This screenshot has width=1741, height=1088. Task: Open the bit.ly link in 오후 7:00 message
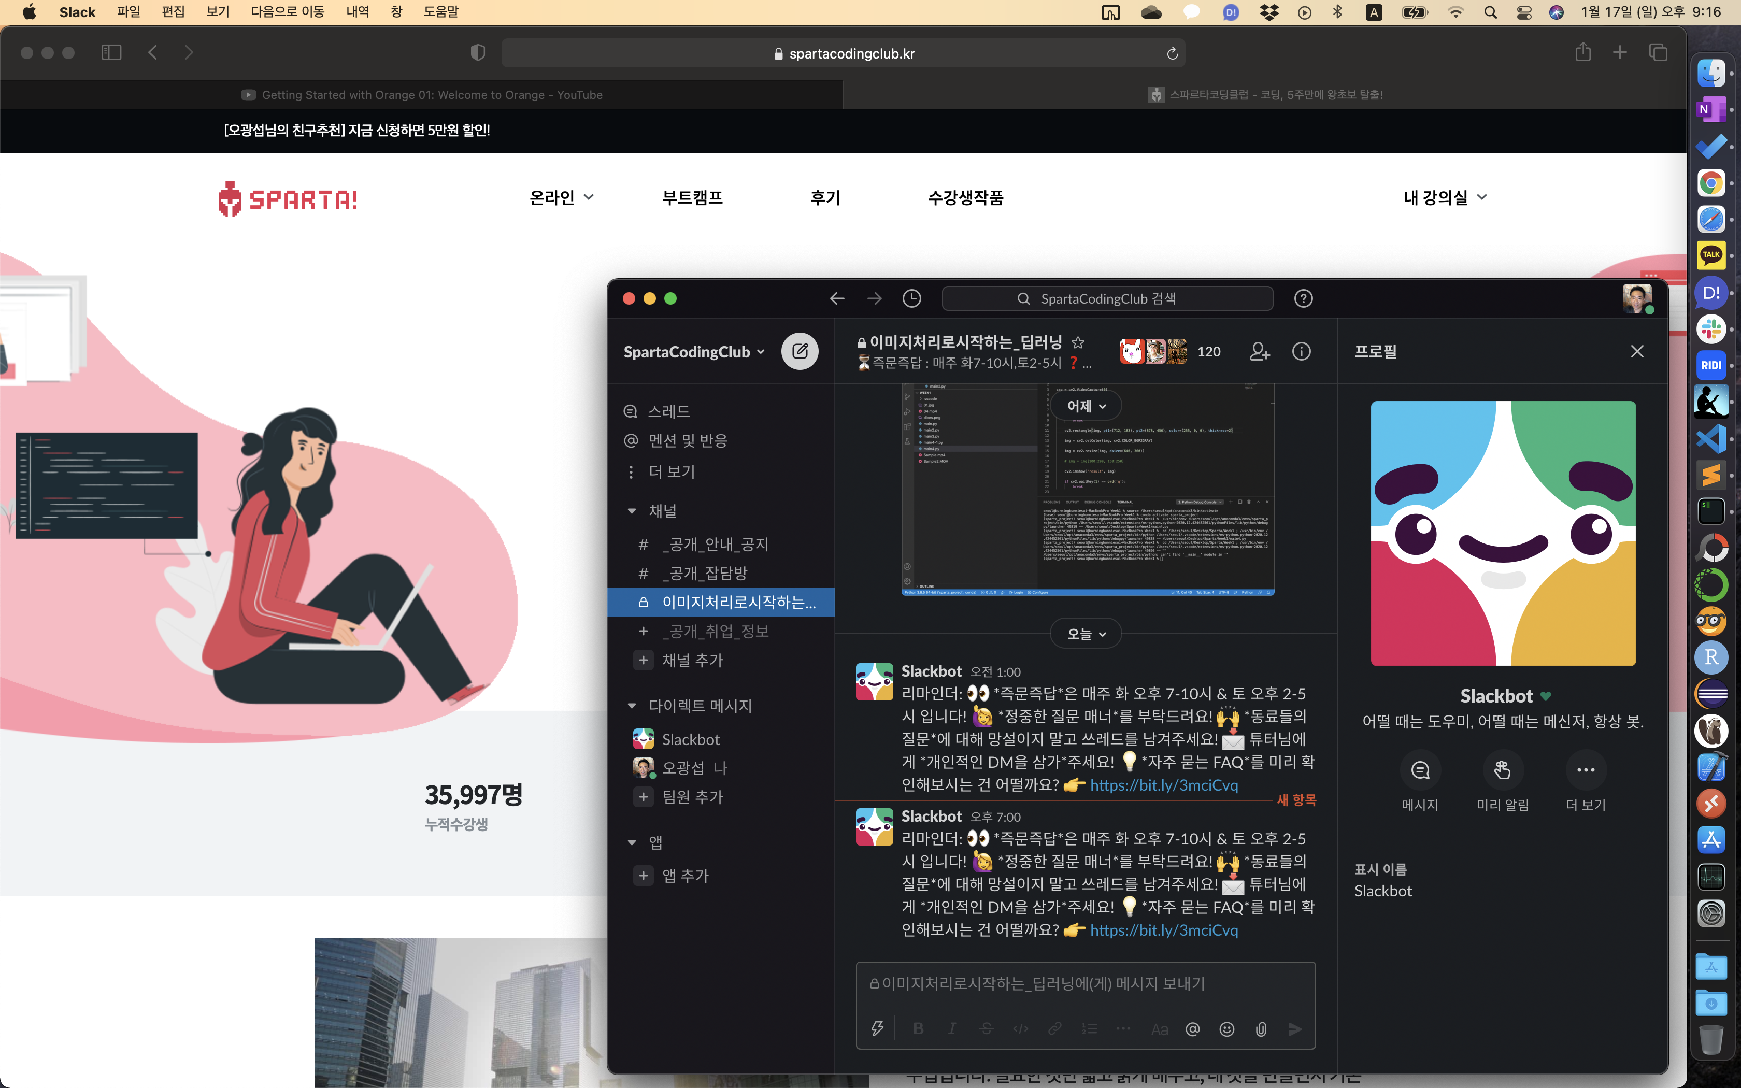pyautogui.click(x=1163, y=929)
